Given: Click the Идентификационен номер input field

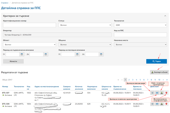Looking at the screenshot, I should coord(30,25).
